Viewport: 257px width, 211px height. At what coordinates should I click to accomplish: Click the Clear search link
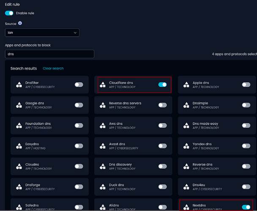(x=53, y=68)
